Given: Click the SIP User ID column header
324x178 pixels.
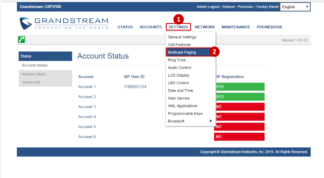Looking at the screenshot, I should (x=134, y=77).
